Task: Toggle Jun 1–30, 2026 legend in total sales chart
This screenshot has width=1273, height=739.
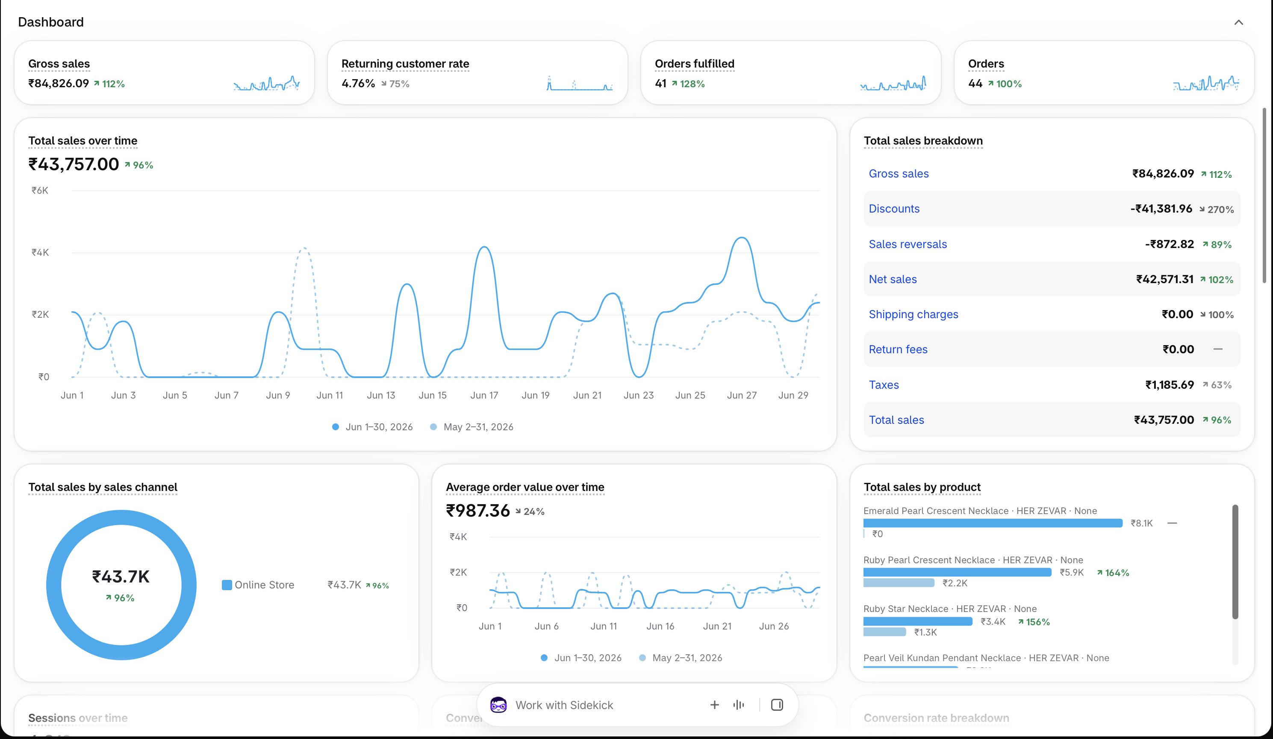Action: (x=372, y=427)
